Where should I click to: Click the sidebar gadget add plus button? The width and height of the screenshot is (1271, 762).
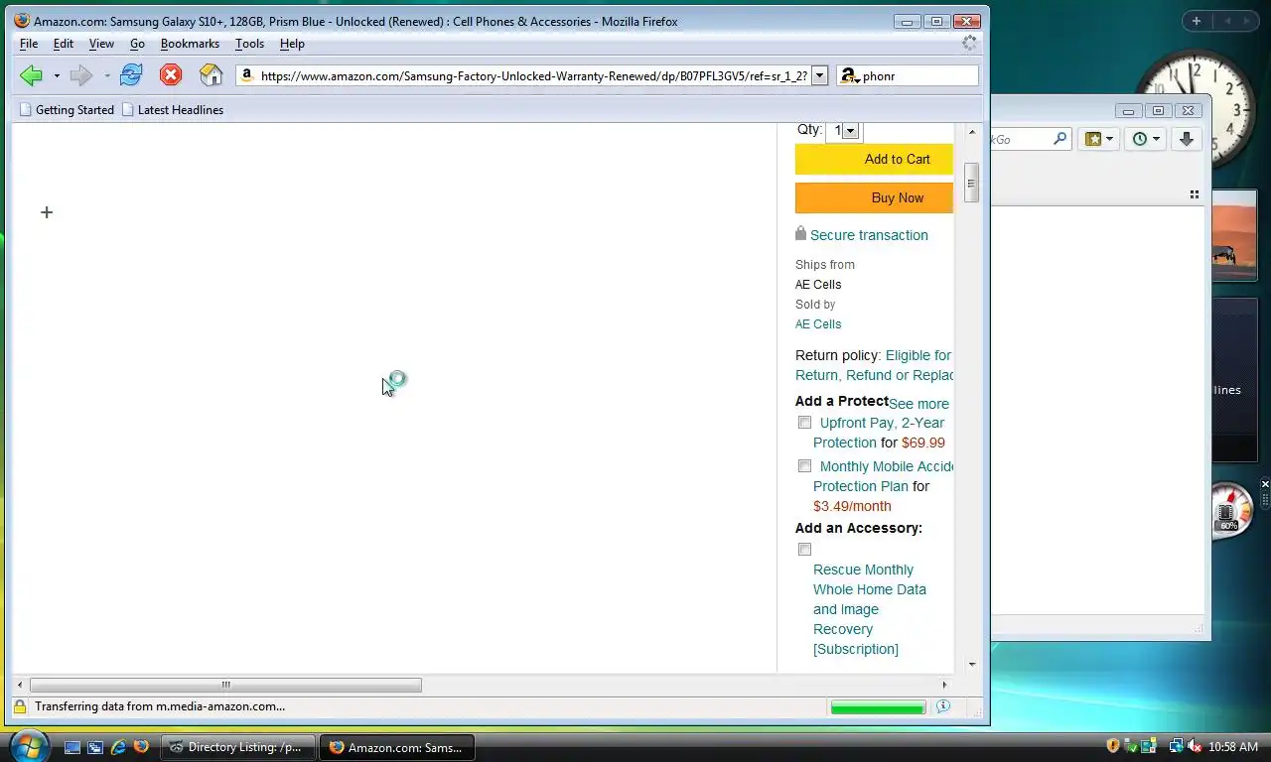1196,21
